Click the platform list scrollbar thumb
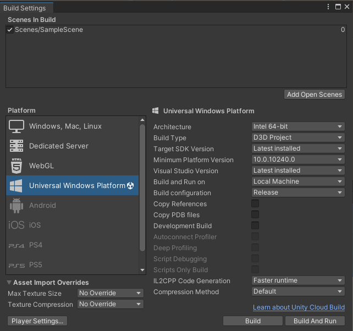Image resolution: width=353 pixels, height=331 pixels. coord(142,188)
